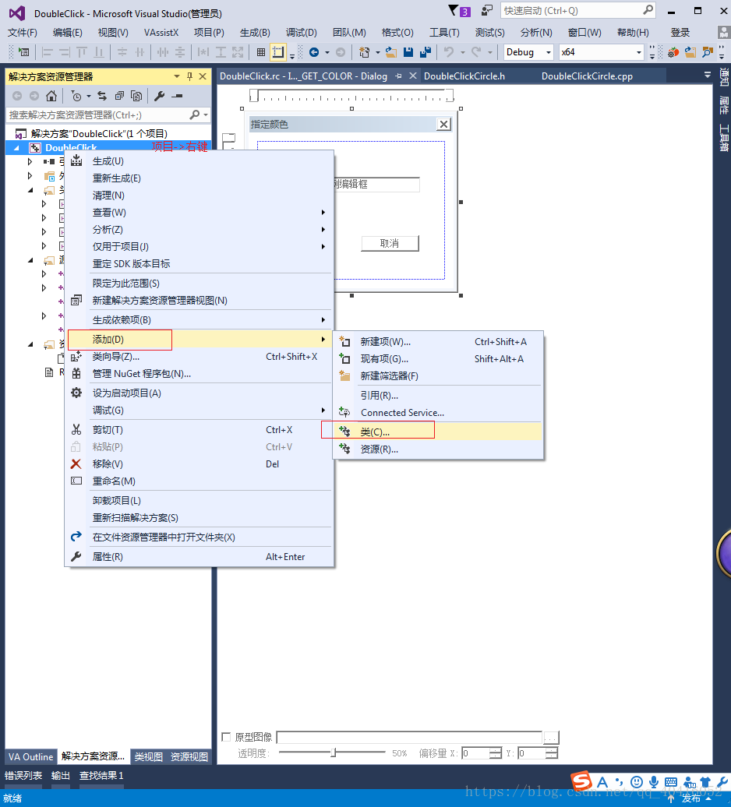Image resolution: width=731 pixels, height=807 pixels.
Task: Switch to the 资源视图 tab
Action: coord(189,756)
